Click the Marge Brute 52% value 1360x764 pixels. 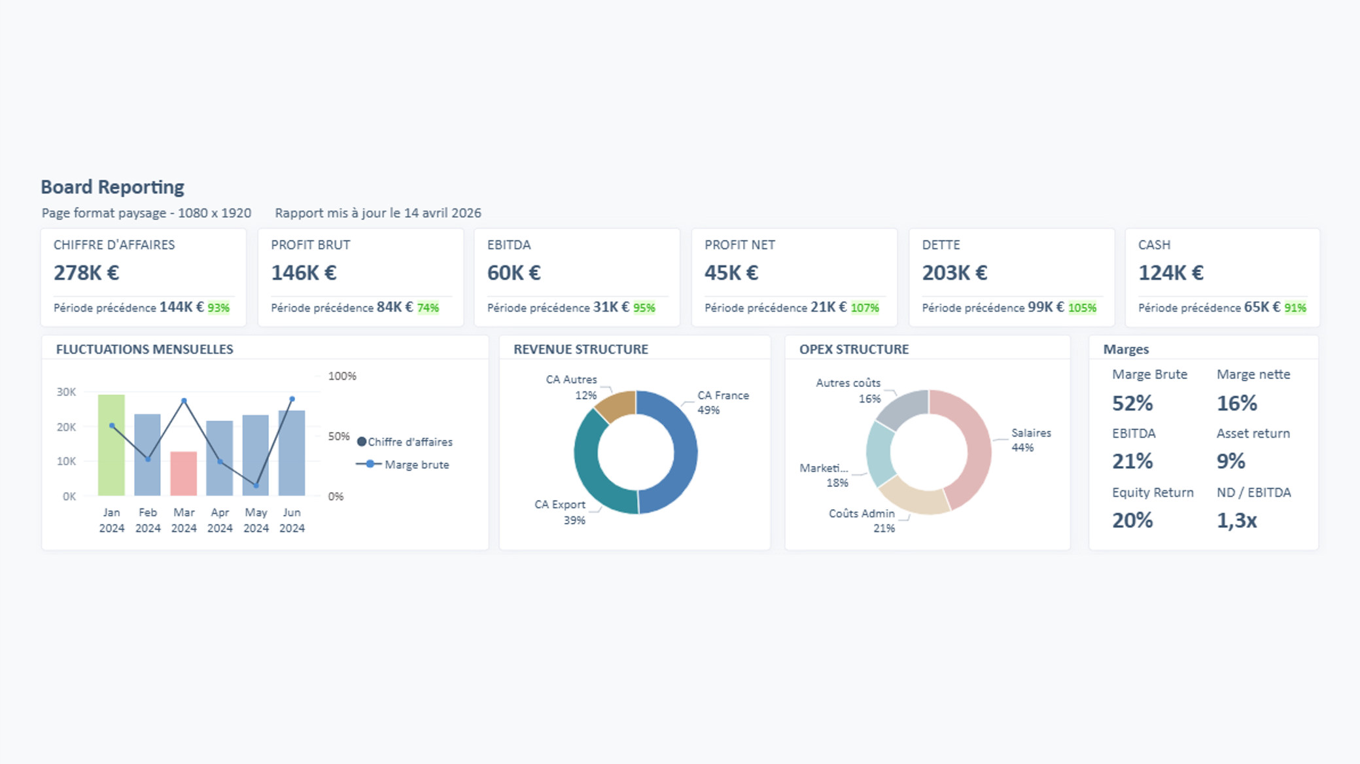coord(1132,403)
